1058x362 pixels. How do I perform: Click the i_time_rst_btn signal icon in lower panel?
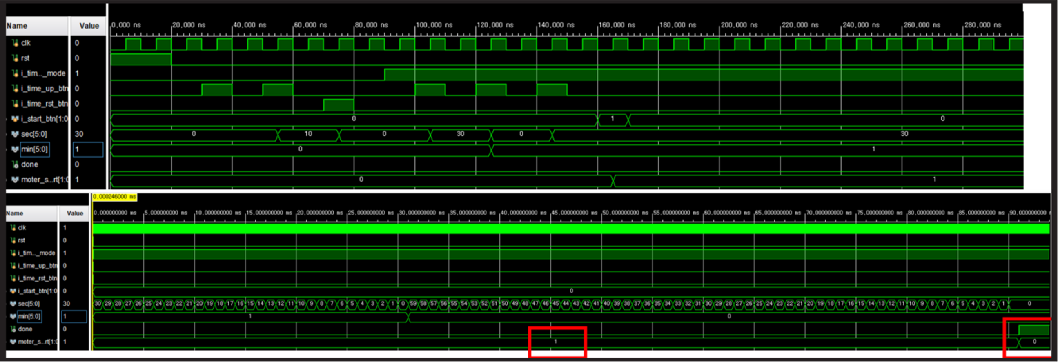[x=13, y=278]
